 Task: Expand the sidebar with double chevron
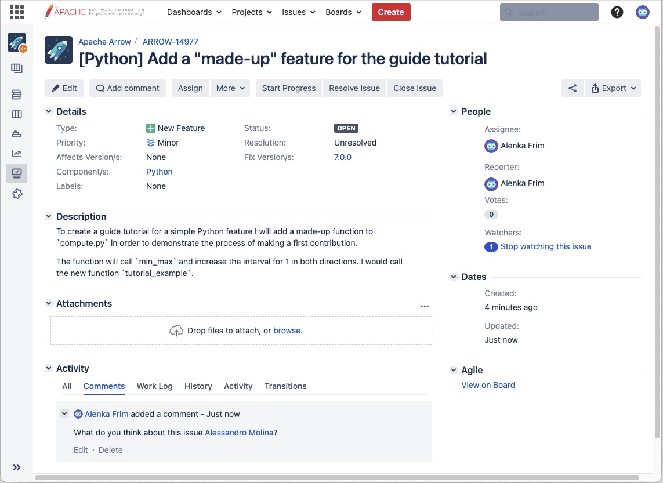pyautogui.click(x=17, y=467)
